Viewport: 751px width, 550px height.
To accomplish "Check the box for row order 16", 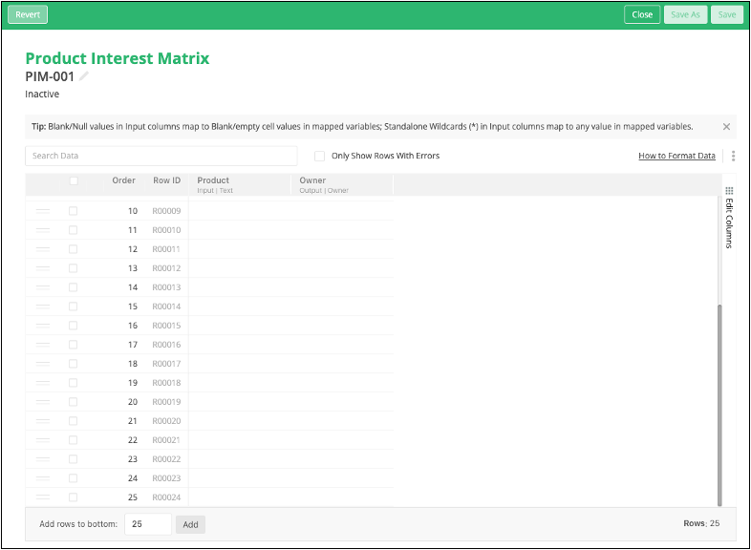I will 73,326.
